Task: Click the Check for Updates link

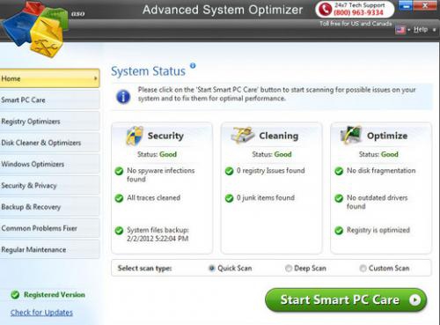Action: [41, 313]
